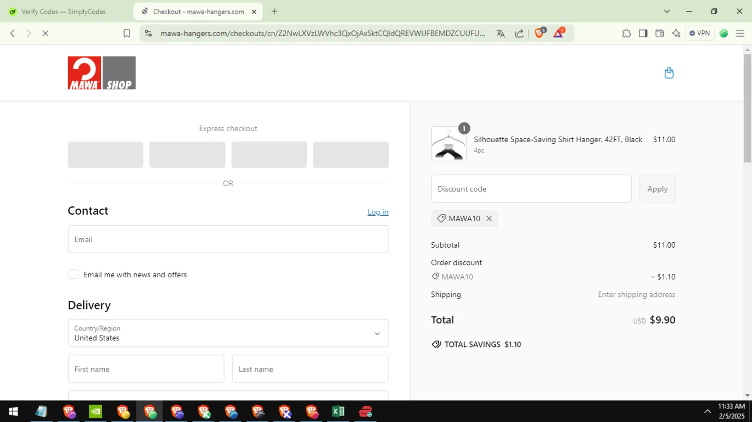Click the First name field

click(x=146, y=369)
